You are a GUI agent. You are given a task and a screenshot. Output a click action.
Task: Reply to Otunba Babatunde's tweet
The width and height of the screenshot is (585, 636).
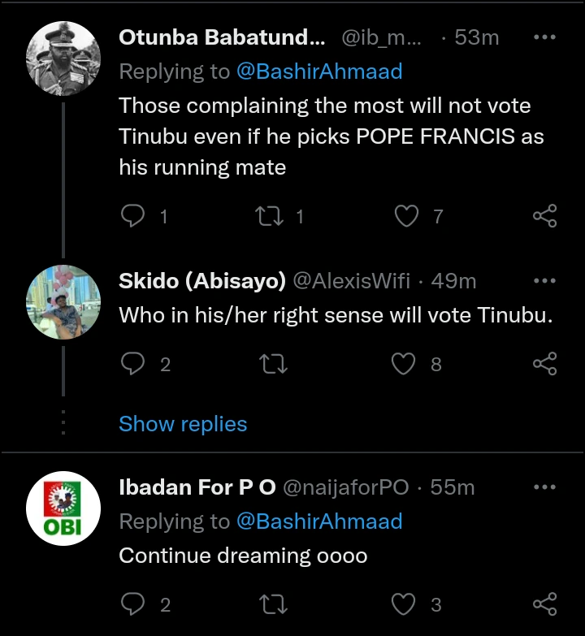click(132, 216)
